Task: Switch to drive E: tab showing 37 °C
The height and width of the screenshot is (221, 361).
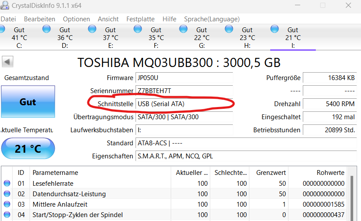Action: [x=110, y=37]
